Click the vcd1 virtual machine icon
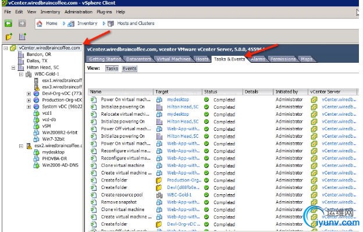This screenshot has height=232, width=363. click(x=36, y=113)
